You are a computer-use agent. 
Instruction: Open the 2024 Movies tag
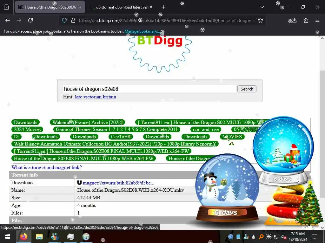(x=27, y=129)
